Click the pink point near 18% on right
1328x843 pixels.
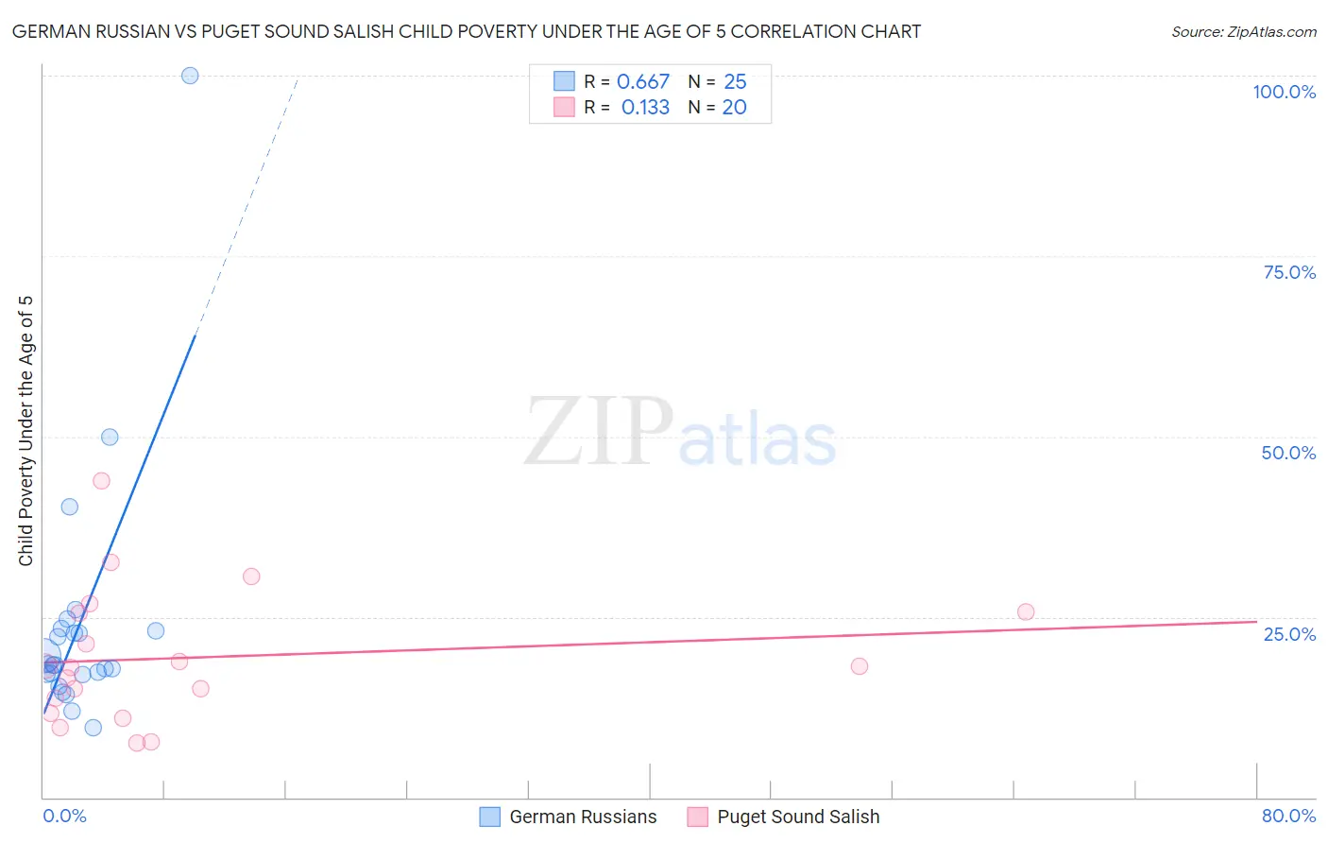859,666
